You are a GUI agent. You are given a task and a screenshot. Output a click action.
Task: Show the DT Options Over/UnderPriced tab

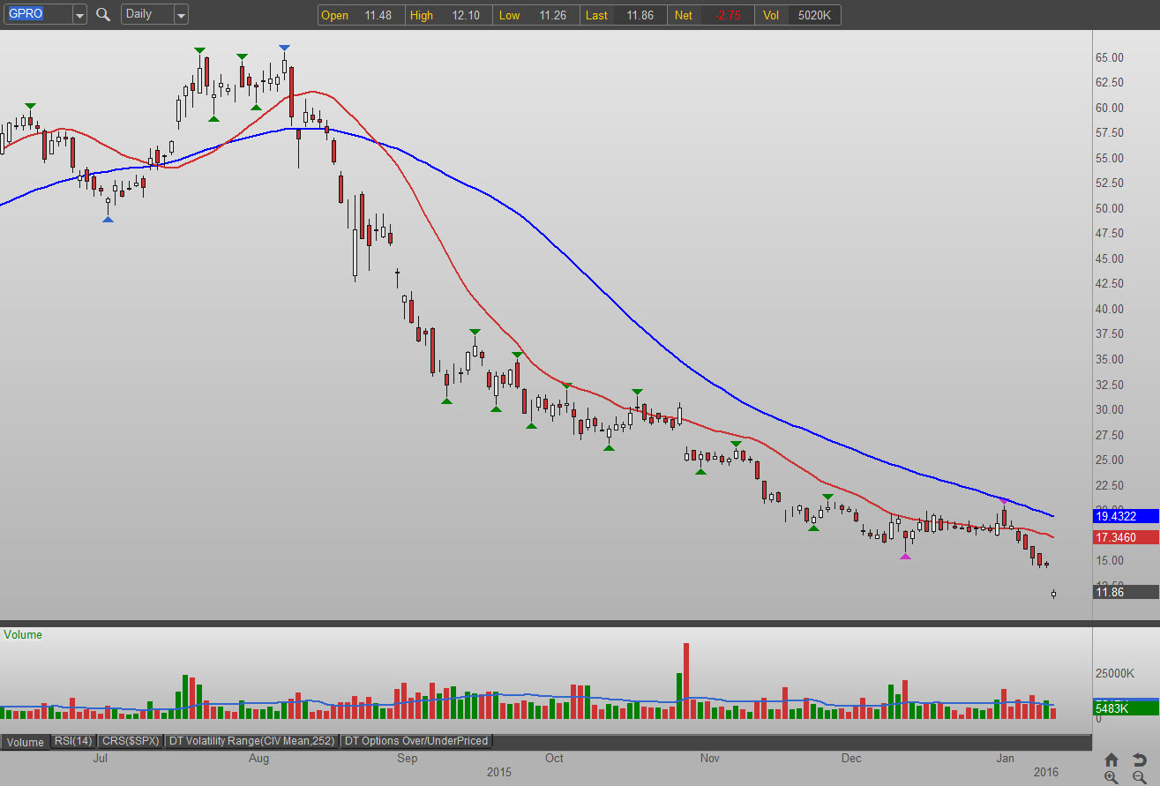click(x=416, y=741)
